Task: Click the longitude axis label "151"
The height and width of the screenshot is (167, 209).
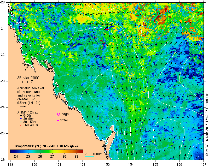Action: 59,164
